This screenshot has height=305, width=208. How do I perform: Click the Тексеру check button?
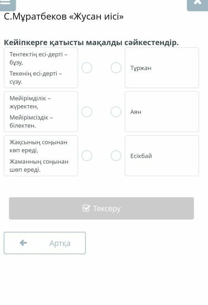tap(101, 208)
